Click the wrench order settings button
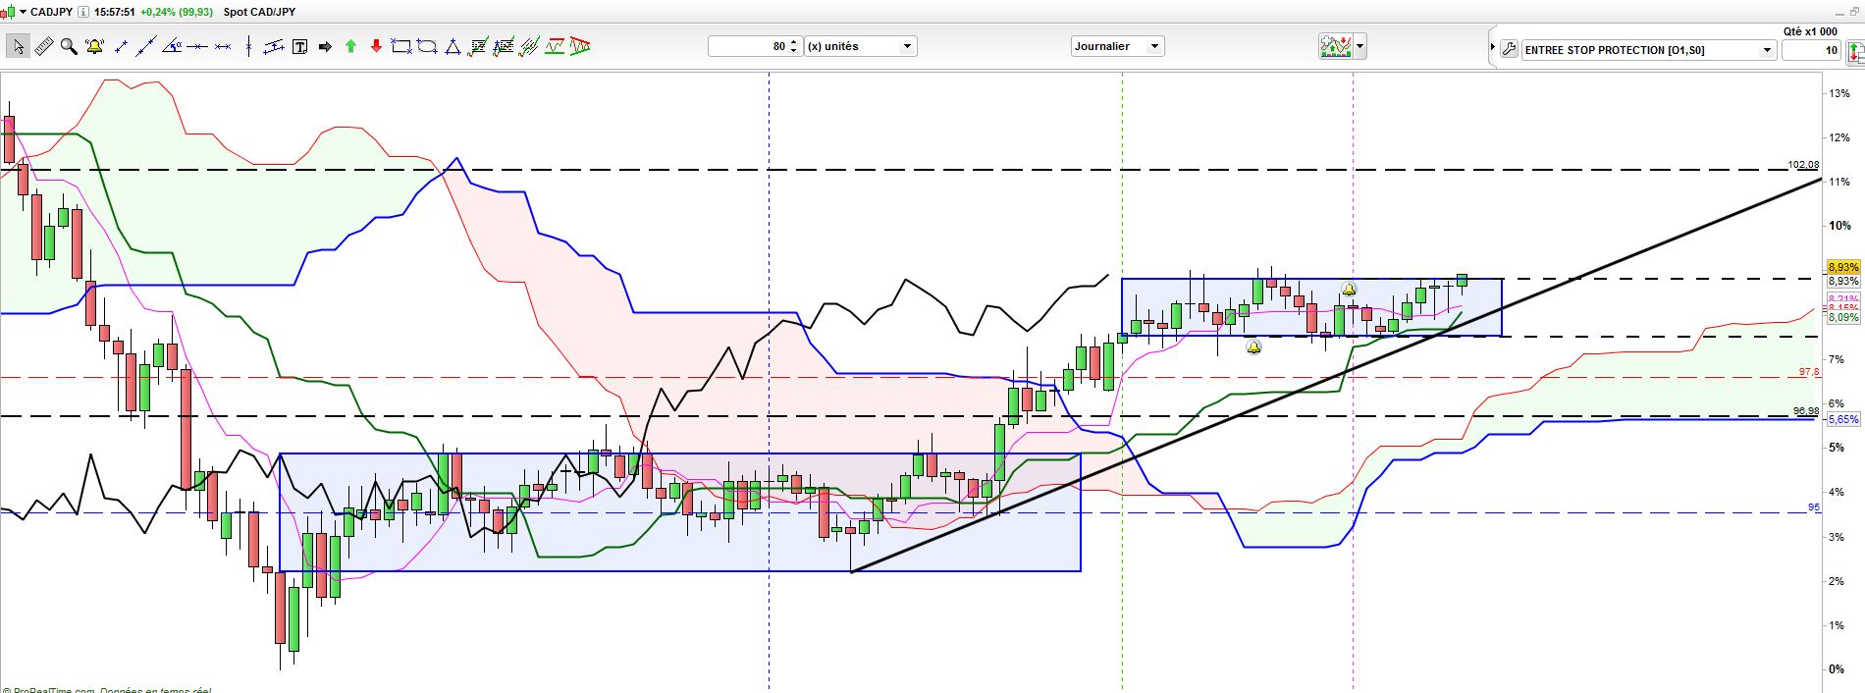The width and height of the screenshot is (1865, 693). click(1510, 48)
